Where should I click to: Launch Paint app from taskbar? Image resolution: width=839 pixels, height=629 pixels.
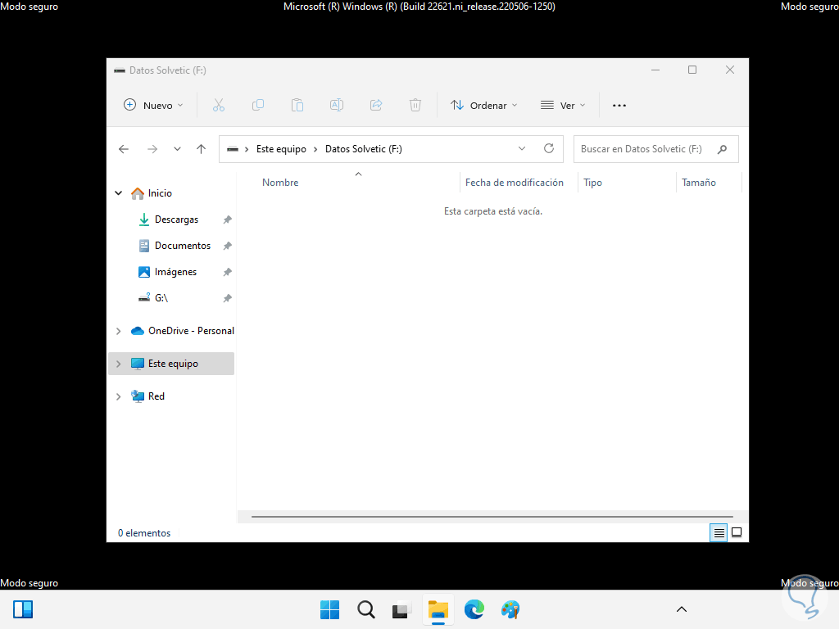[x=510, y=609]
